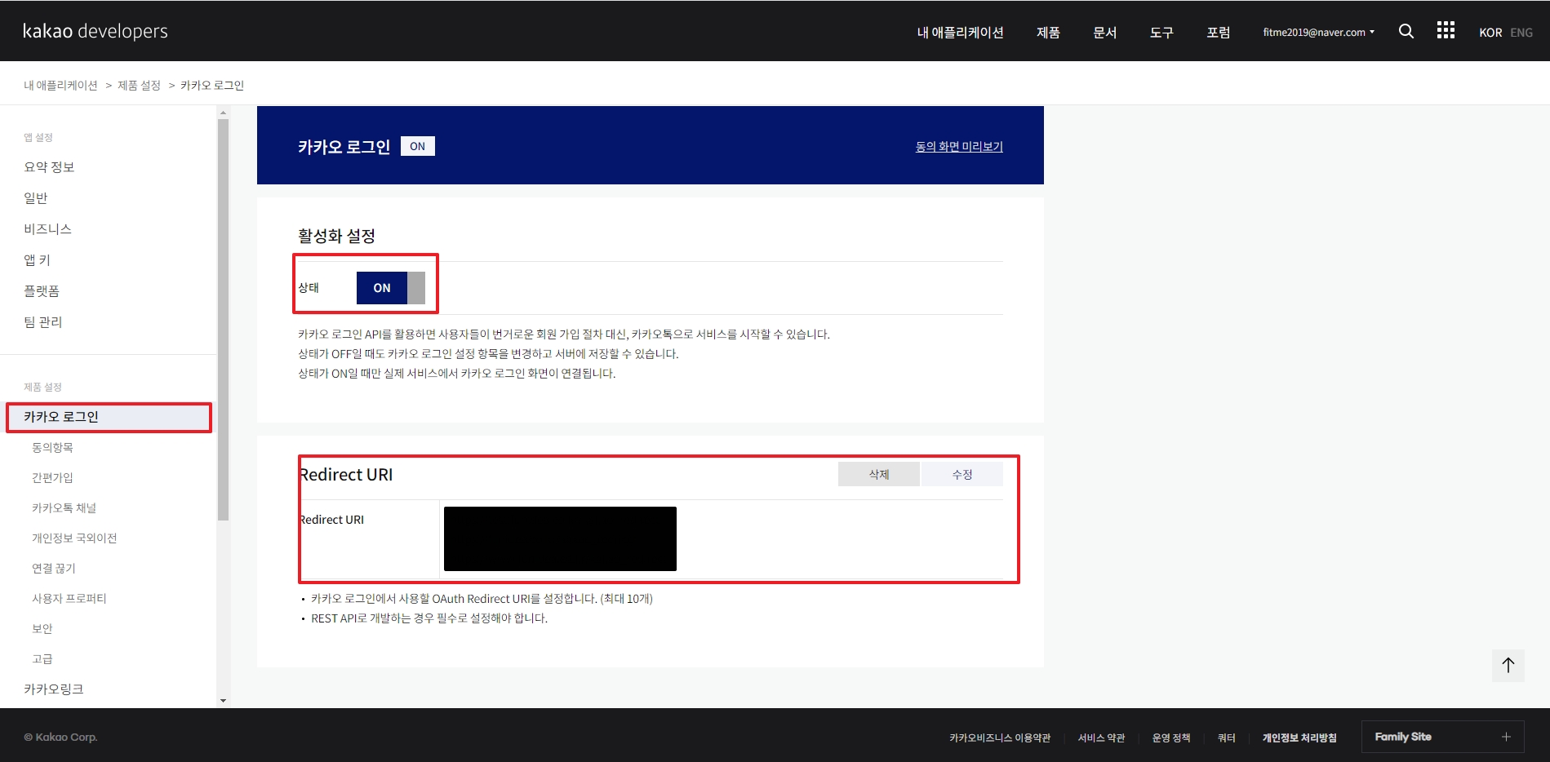1550x762 pixels.
Task: Open the 문서 menu in the header
Action: click(1104, 33)
